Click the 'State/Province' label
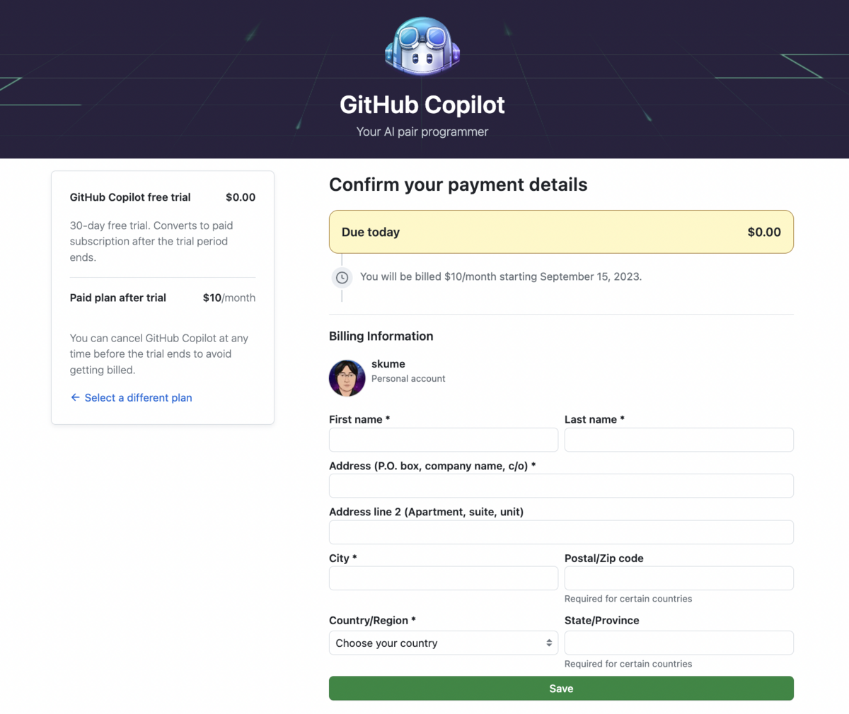Screen dimensions: 849x714 (602, 620)
